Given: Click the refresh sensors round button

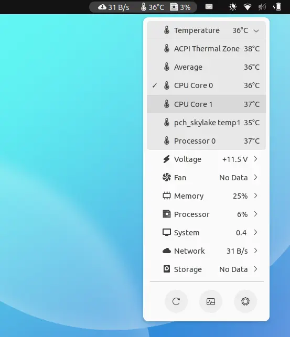Looking at the screenshot, I should tap(176, 301).
